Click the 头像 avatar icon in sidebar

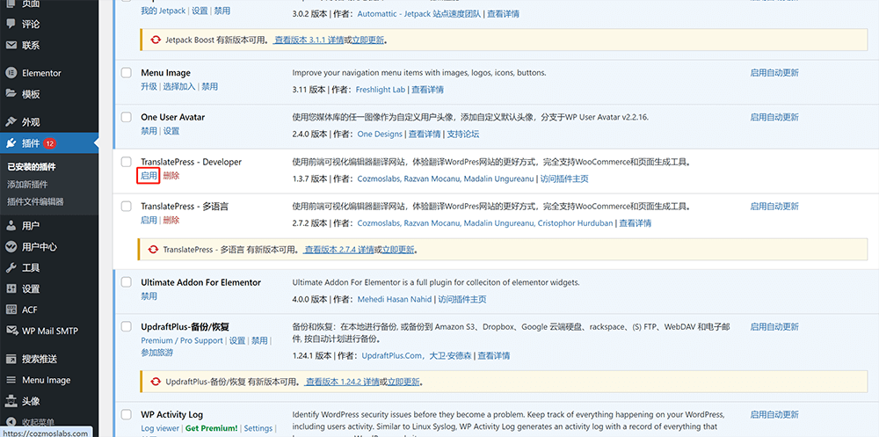11,401
